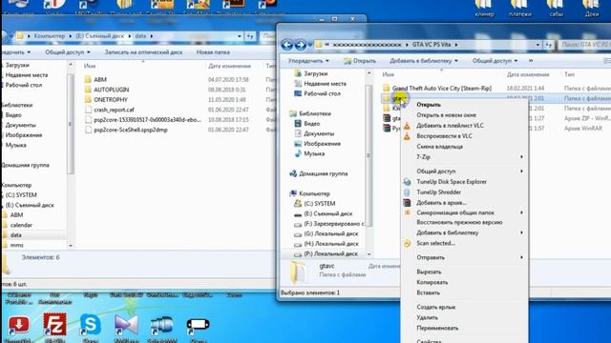
Task: Open 'Общий доступ' dropdown in GTA VC toolbar
Action: (x=495, y=61)
